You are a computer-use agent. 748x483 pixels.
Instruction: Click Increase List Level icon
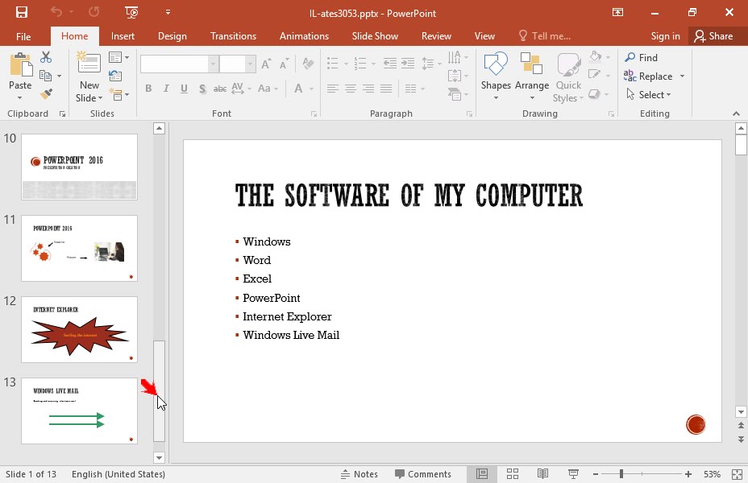[x=408, y=64]
